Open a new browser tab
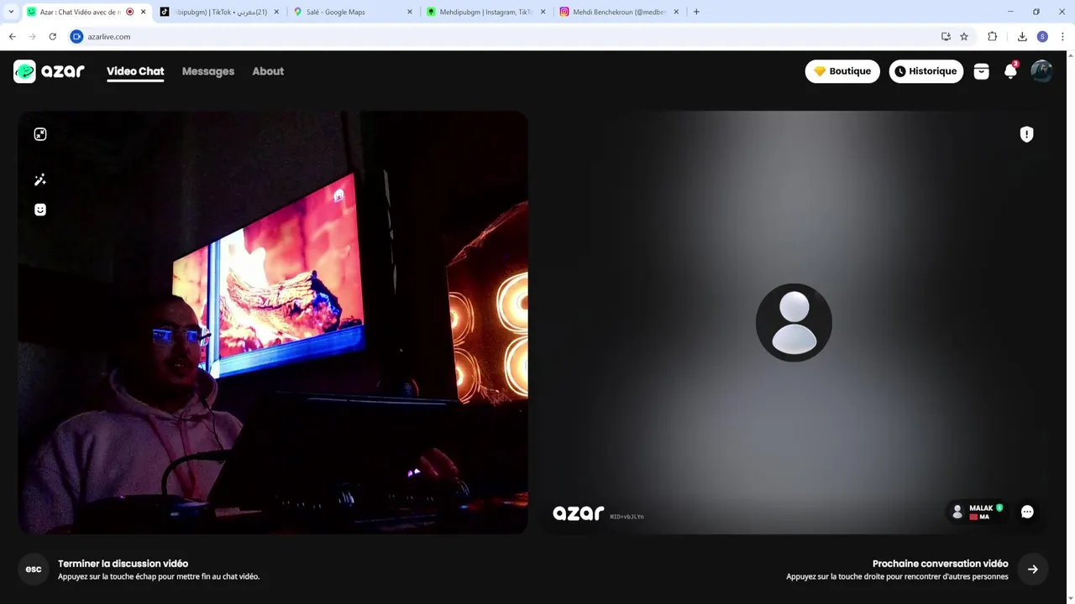 [696, 12]
